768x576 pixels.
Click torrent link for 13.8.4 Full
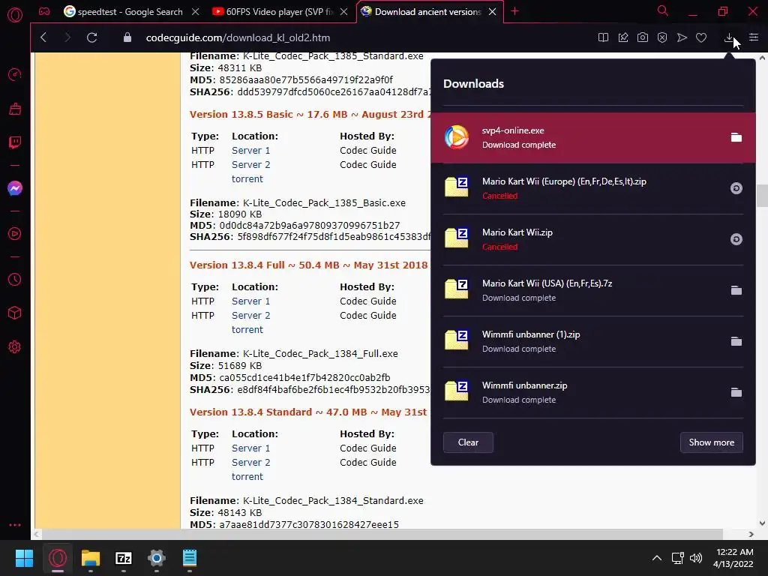click(247, 330)
